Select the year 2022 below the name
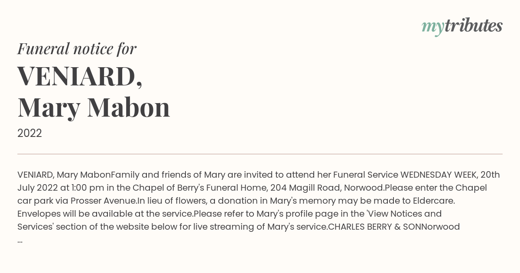 click(x=29, y=133)
